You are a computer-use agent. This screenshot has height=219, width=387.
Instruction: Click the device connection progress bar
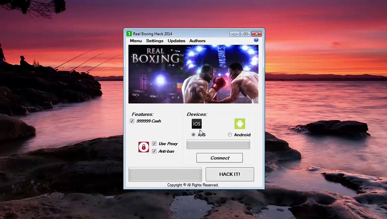(218, 145)
